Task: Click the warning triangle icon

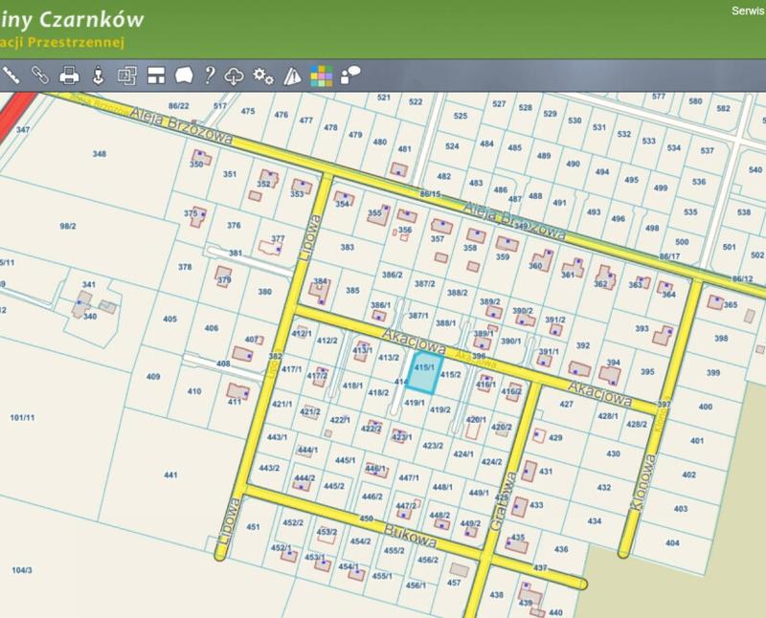Action: 292,74
